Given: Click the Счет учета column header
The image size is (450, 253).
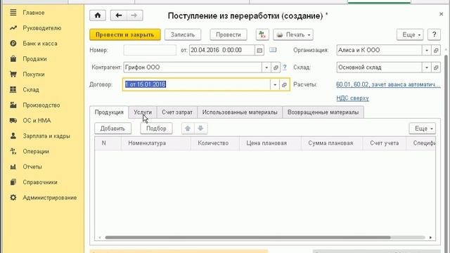Looking at the screenshot, I should 385,143.
